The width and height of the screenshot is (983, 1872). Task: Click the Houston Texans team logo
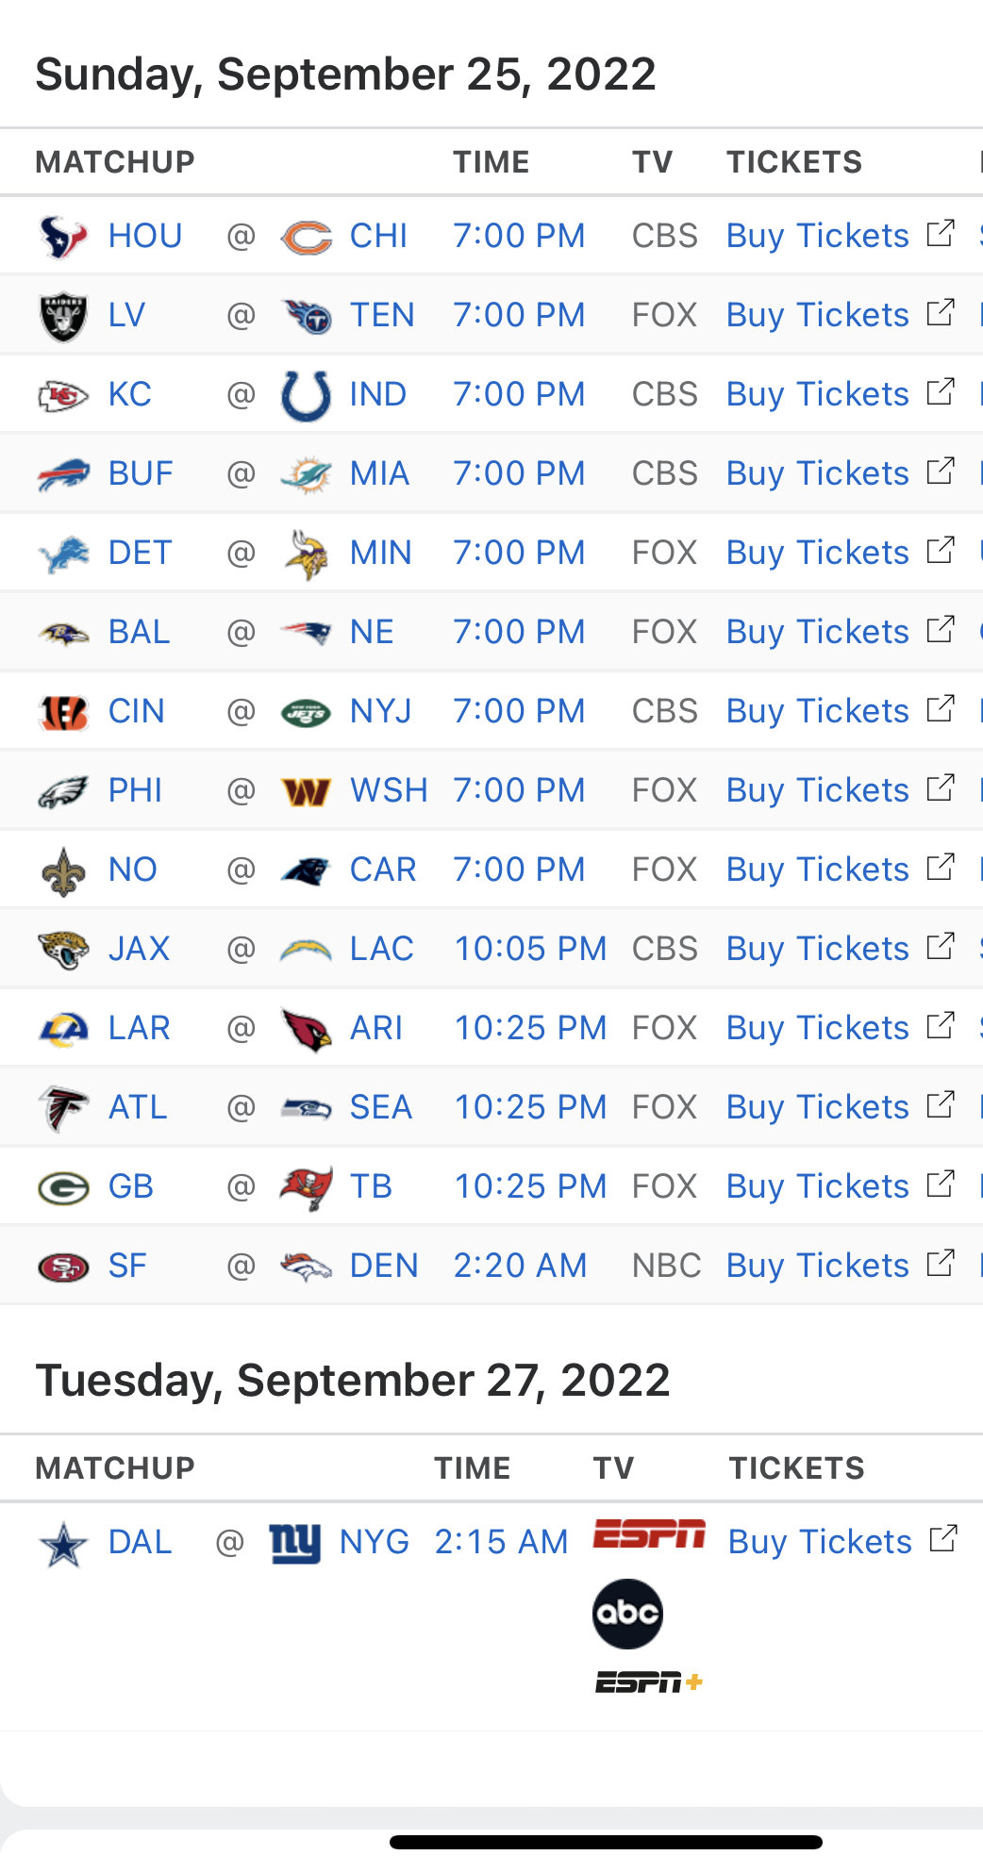(x=63, y=236)
